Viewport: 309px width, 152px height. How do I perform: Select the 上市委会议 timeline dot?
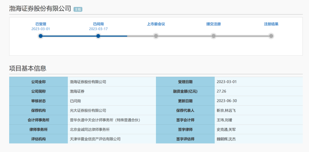156,36
